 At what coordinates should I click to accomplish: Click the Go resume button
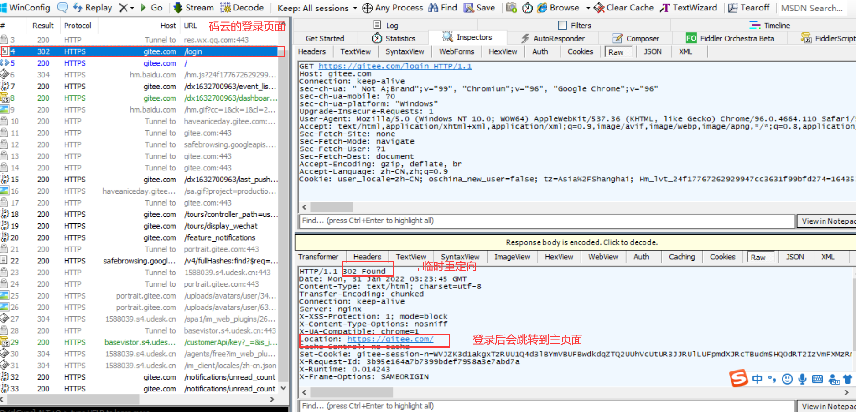coord(151,7)
